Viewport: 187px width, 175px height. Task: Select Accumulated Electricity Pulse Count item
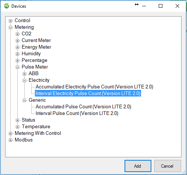94,87
